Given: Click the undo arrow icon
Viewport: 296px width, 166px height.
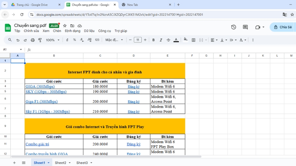Looking at the screenshot, I should click(18, 40).
